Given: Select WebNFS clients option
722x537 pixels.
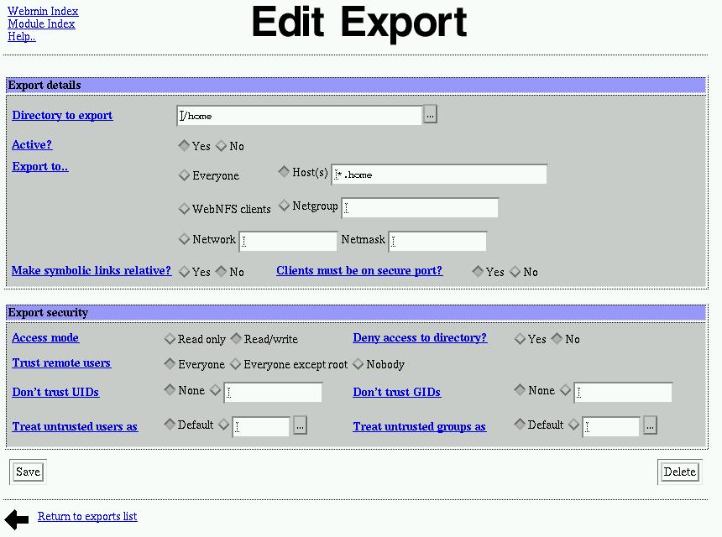Looking at the screenshot, I should (x=185, y=209).
